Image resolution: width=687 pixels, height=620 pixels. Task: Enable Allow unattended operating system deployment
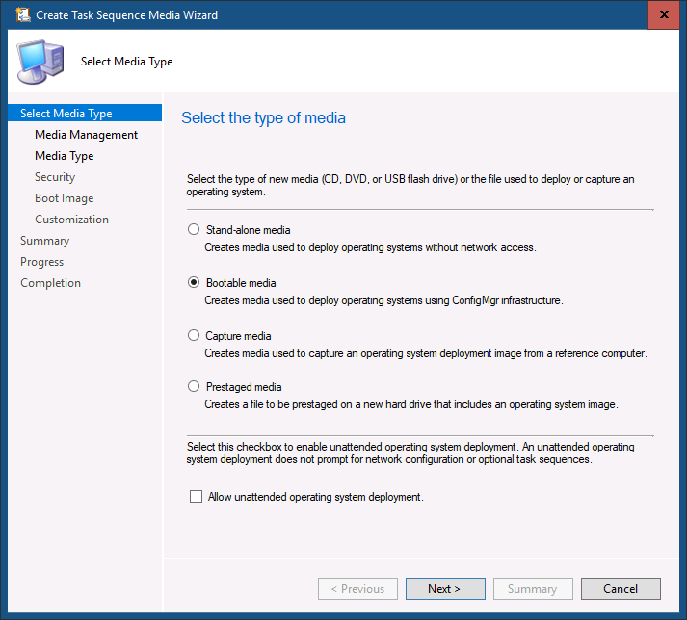[196, 496]
